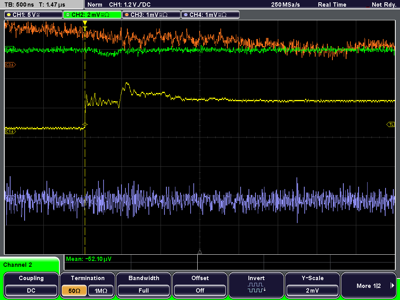The height and width of the screenshot is (300, 400).
Task: Go to More 1|2 menu page
Action: coord(369,286)
